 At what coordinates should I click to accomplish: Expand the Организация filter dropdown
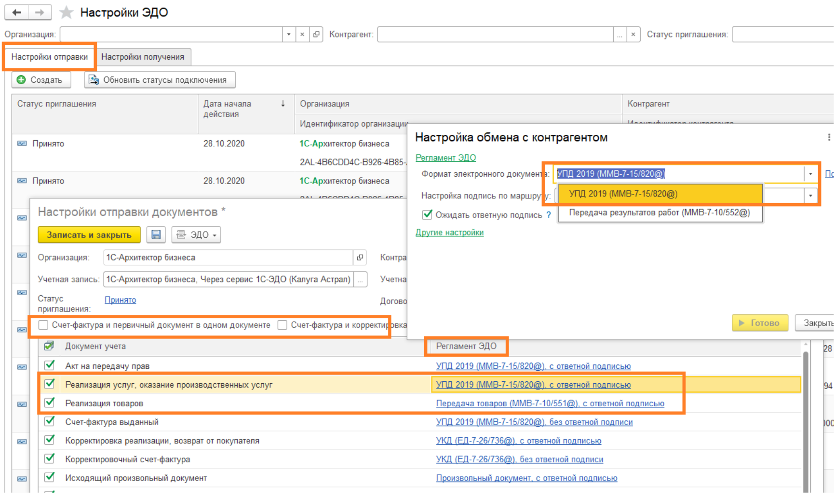pos(288,35)
